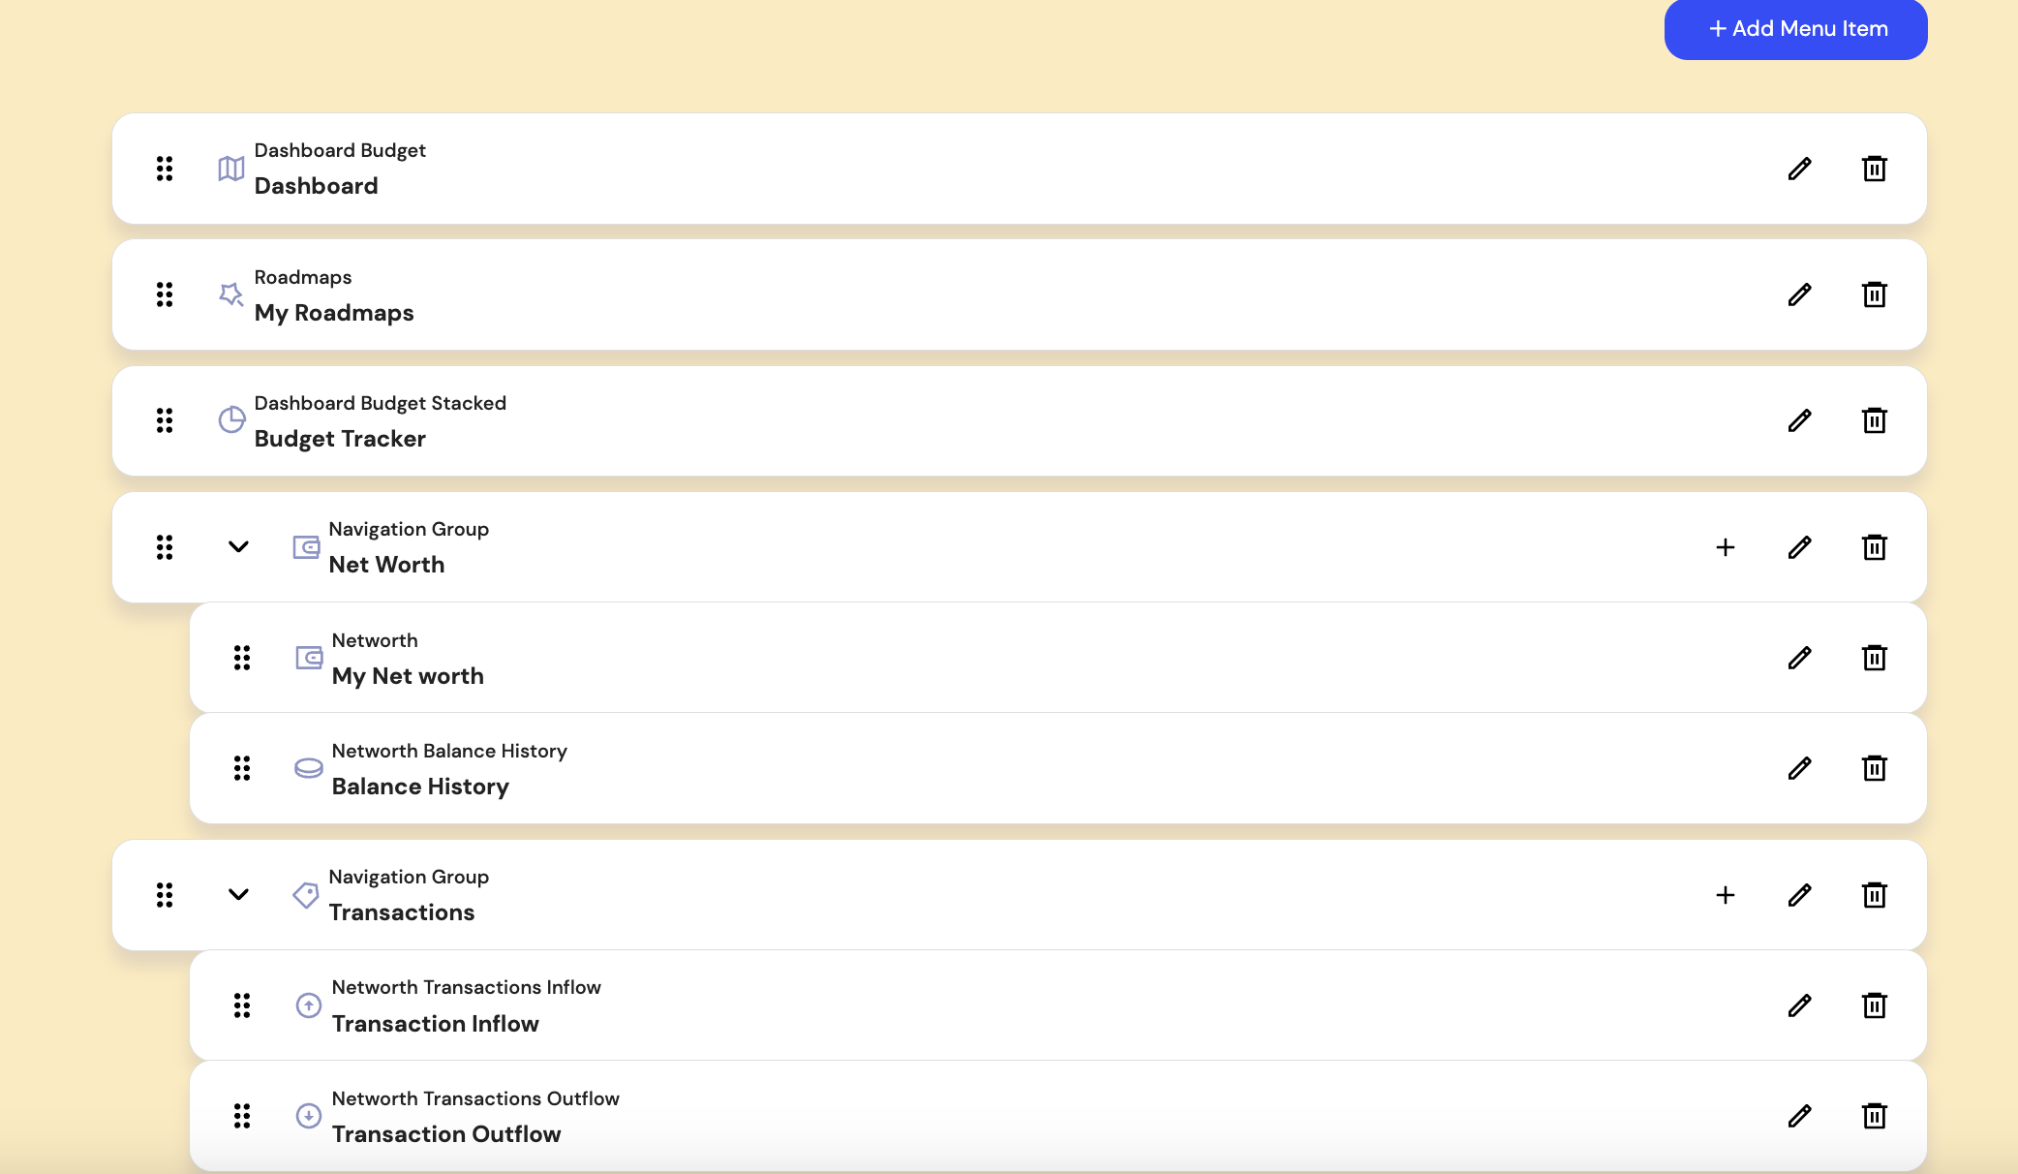
Task: Edit the Transaction Outflow entry
Action: (1799, 1115)
